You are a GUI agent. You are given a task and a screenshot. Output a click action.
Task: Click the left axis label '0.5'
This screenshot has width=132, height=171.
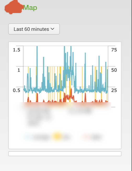(16, 90)
